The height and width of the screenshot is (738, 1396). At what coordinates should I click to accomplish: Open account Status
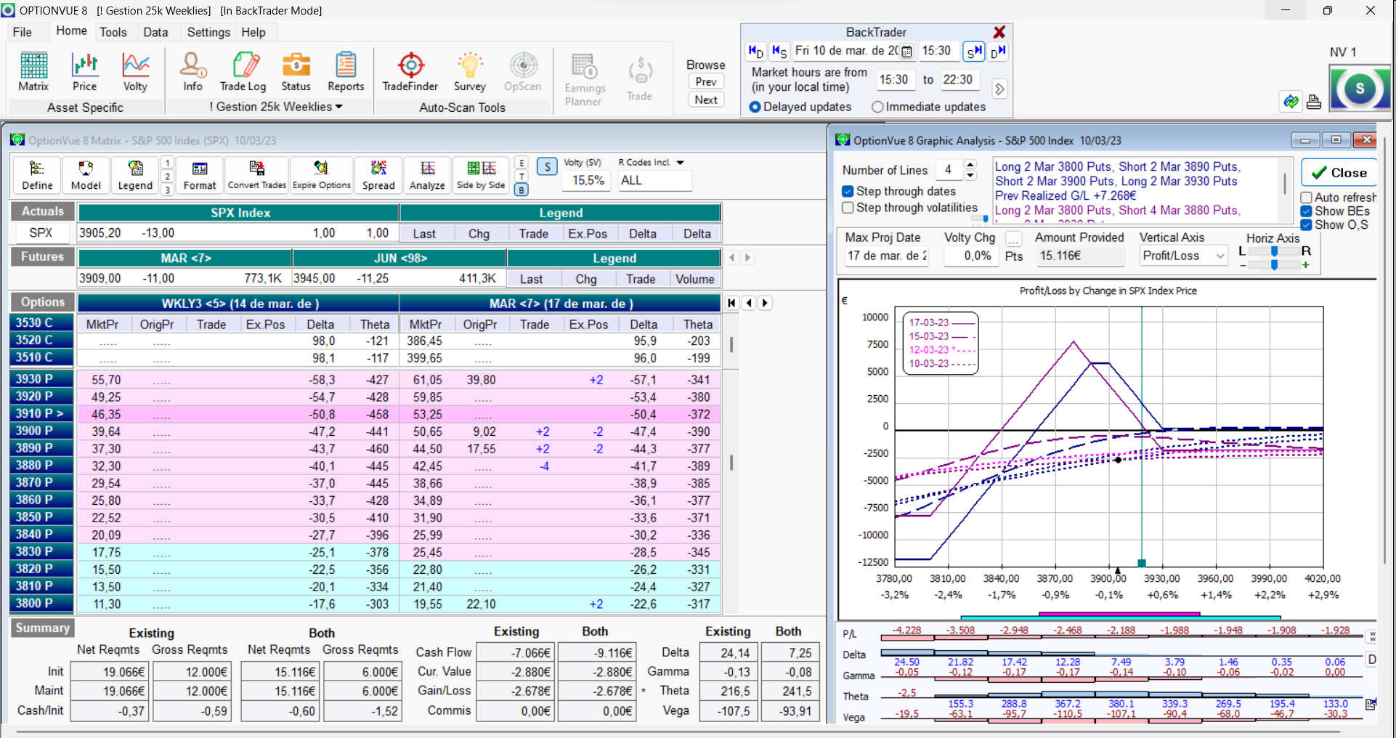tap(296, 72)
